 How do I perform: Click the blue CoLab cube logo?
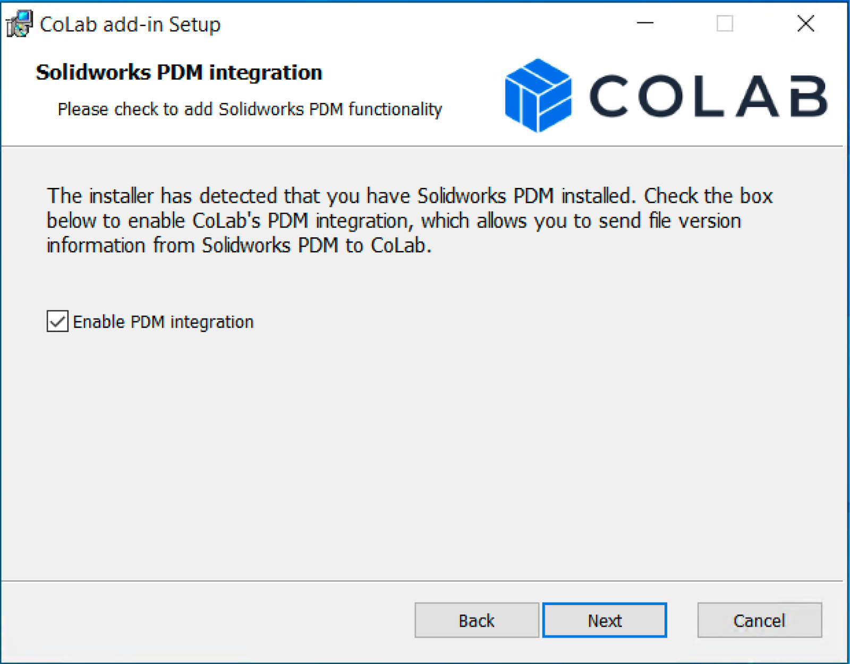pyautogui.click(x=538, y=95)
